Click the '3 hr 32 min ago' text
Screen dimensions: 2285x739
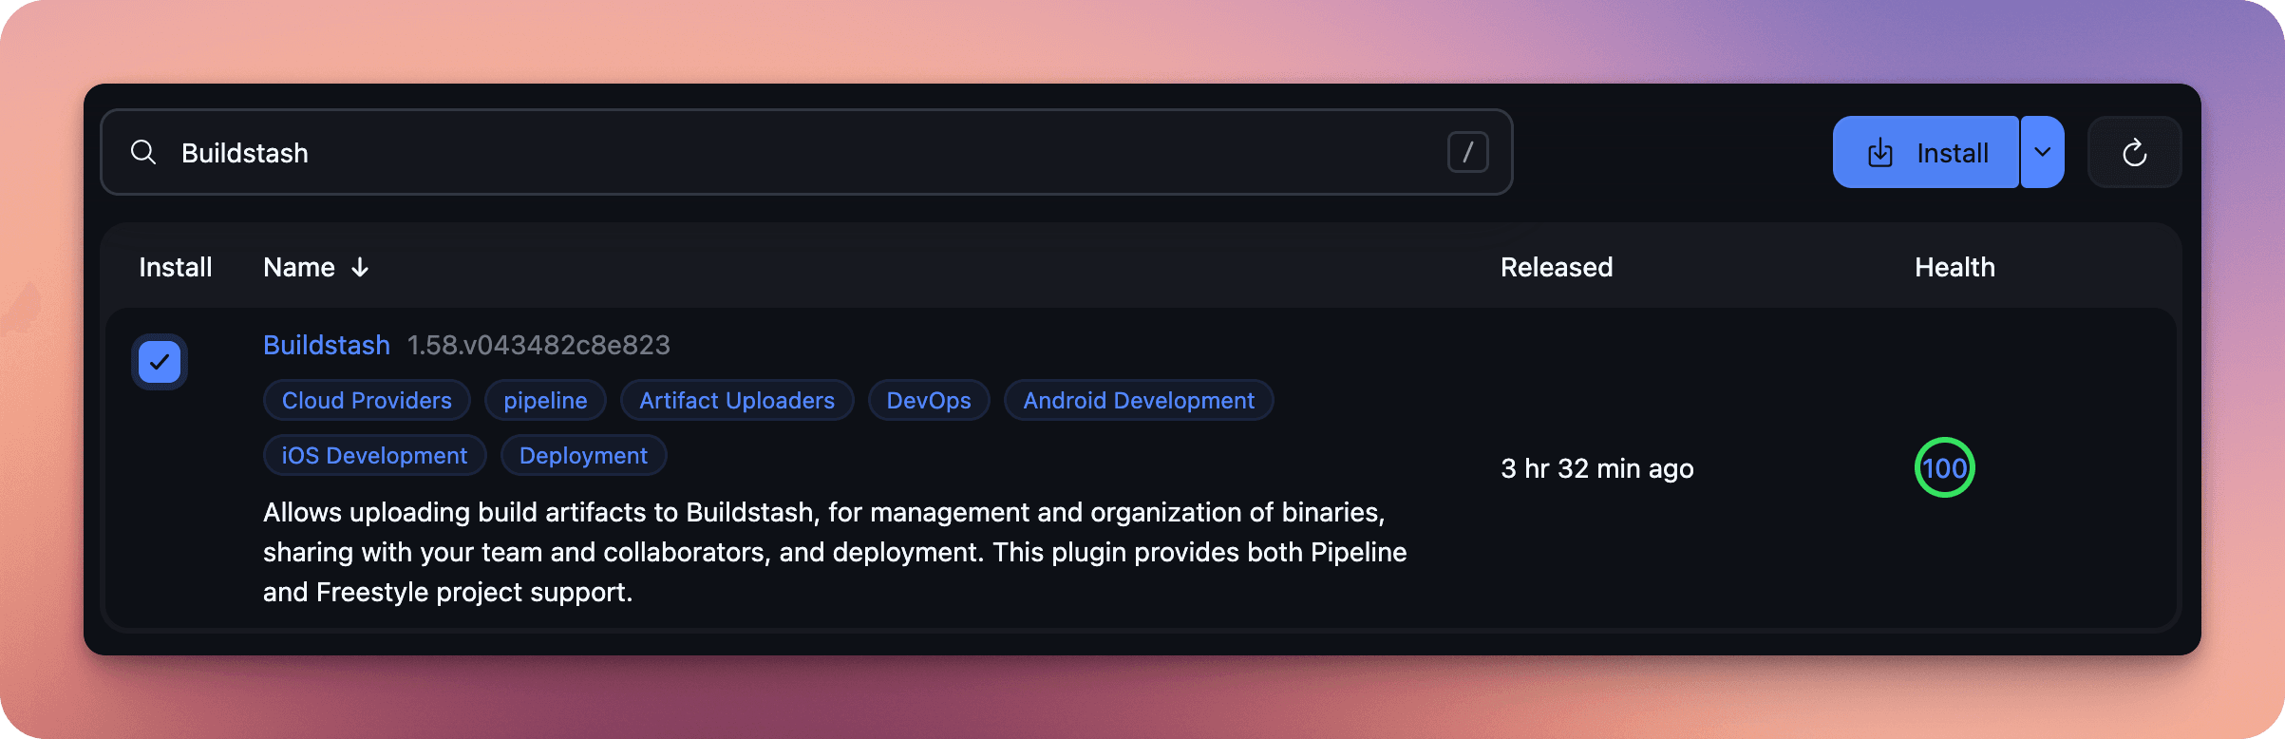1597,468
